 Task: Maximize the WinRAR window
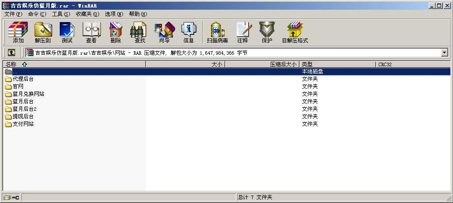point(439,5)
